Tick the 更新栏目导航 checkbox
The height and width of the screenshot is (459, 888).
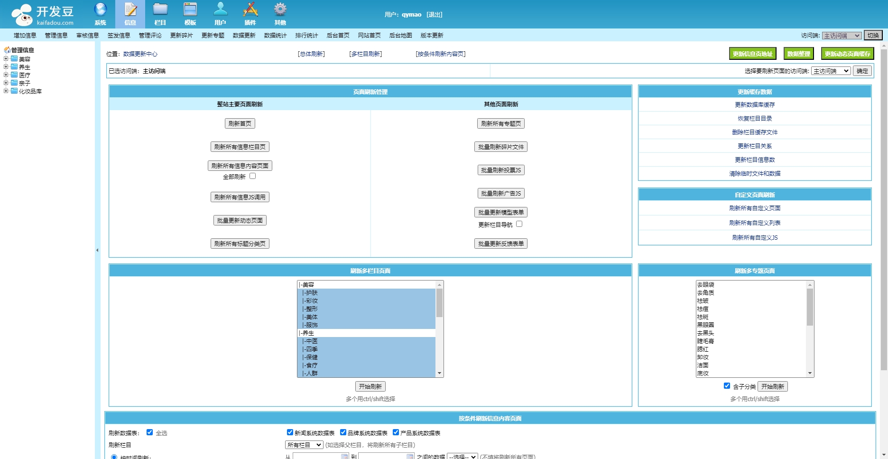click(x=519, y=224)
